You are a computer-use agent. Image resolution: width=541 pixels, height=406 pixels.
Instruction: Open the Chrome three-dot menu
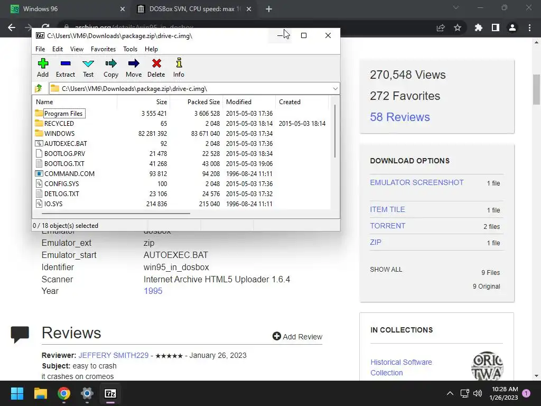(529, 27)
